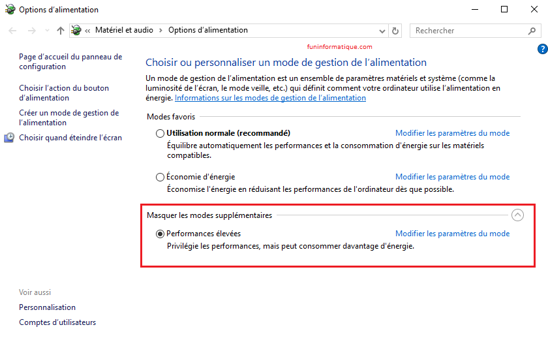Click the refresh button in address bar
548x340 pixels.
(x=395, y=31)
